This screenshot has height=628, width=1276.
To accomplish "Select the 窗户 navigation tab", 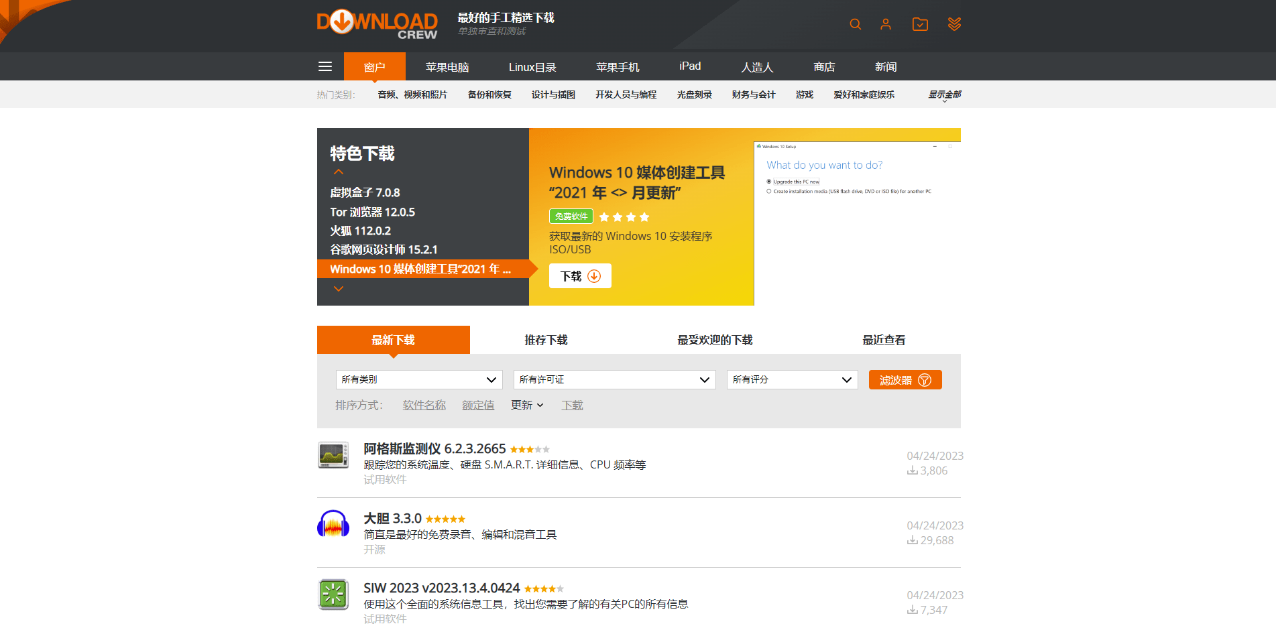I will [375, 66].
